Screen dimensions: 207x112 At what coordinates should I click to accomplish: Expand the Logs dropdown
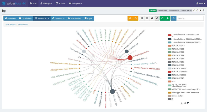[x=88, y=18]
